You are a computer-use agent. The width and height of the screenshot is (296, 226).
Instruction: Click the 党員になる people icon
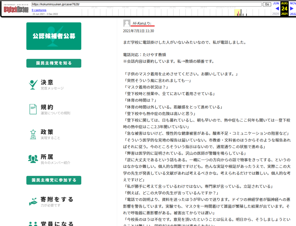(33, 224)
